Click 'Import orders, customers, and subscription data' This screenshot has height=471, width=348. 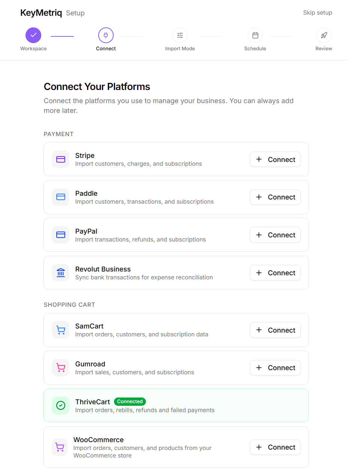tap(142, 334)
